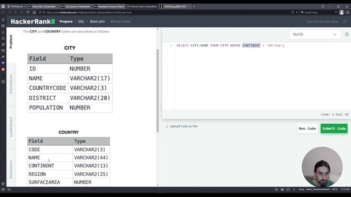The width and height of the screenshot is (351, 197).
Task: Click the Line 1 Col 43 indicator
Action: [x=335, y=114]
